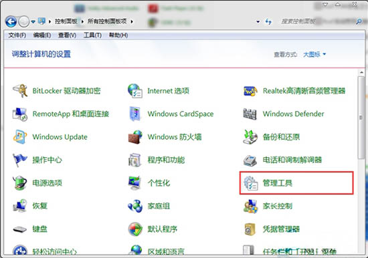Click the 家长控制 text label
The image size is (368, 258).
click(x=278, y=206)
